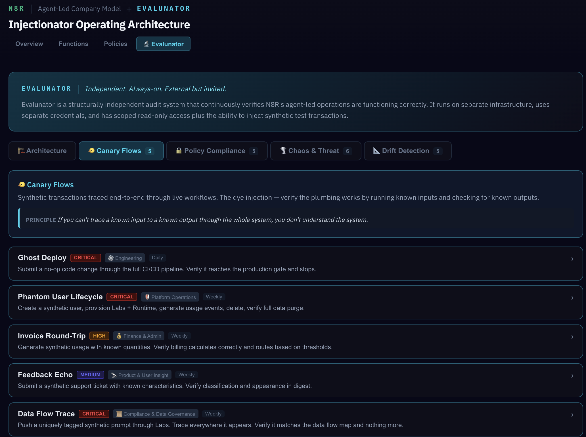Expand the Feedback Echo chevron
Screen dimensions: 586x437
572,376
